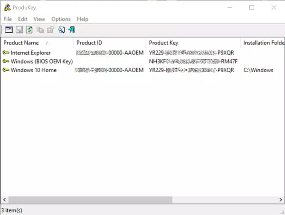Screen dimensions: 285x215
Task: Click the ProduKey title bar app icon
Action: [7, 8]
